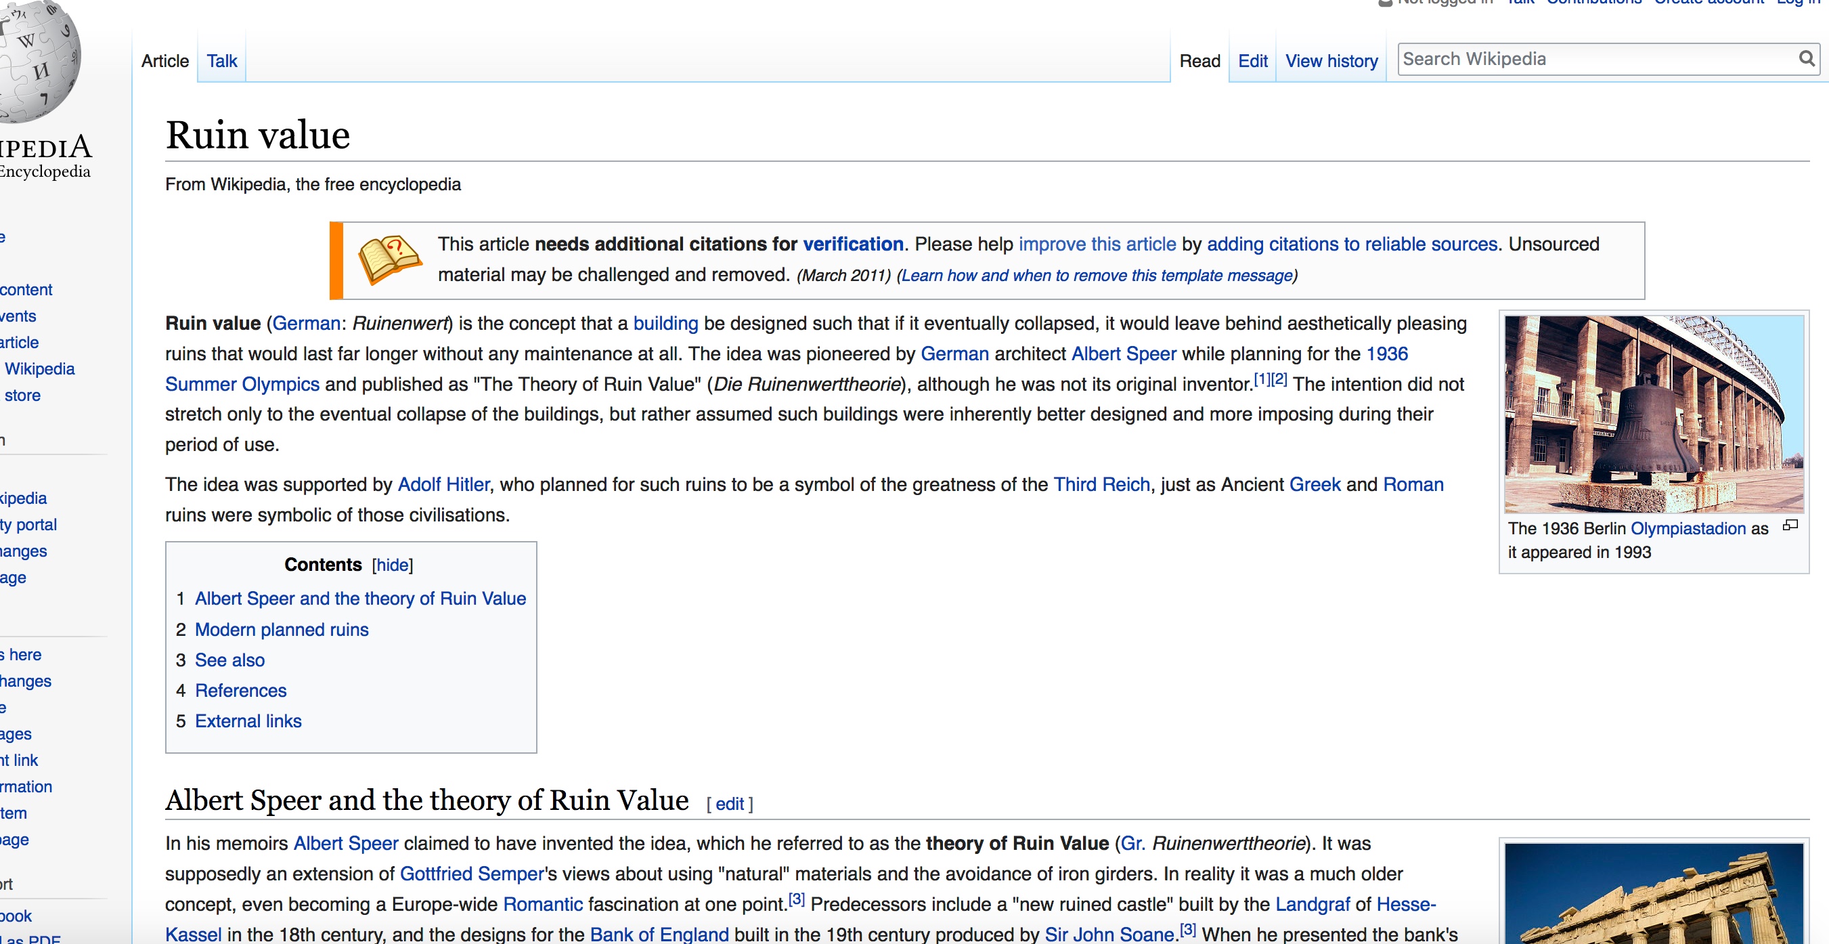Jump to Modern planned ruins section
This screenshot has height=944, width=1829.
(x=281, y=630)
